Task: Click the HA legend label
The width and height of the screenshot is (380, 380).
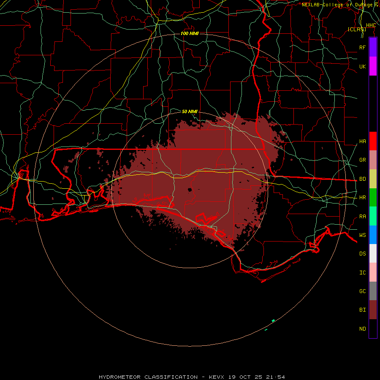Action: tap(362, 141)
